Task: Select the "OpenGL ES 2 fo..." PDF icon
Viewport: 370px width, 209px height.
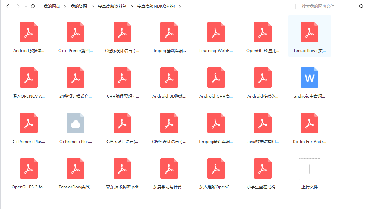Action: (29, 168)
